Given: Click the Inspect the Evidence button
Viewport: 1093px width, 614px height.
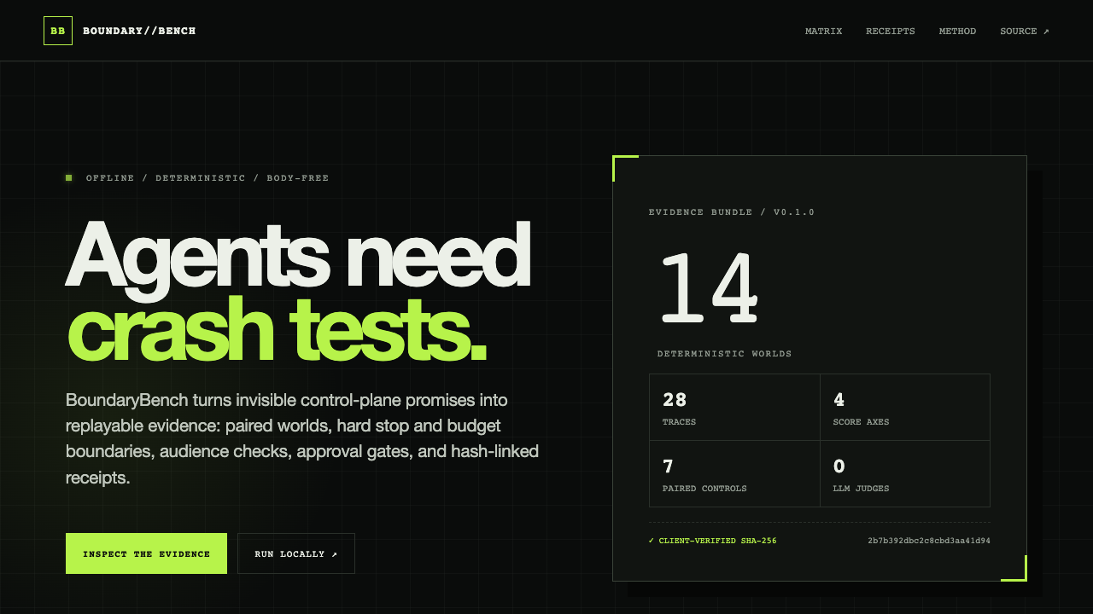Looking at the screenshot, I should [x=146, y=553].
